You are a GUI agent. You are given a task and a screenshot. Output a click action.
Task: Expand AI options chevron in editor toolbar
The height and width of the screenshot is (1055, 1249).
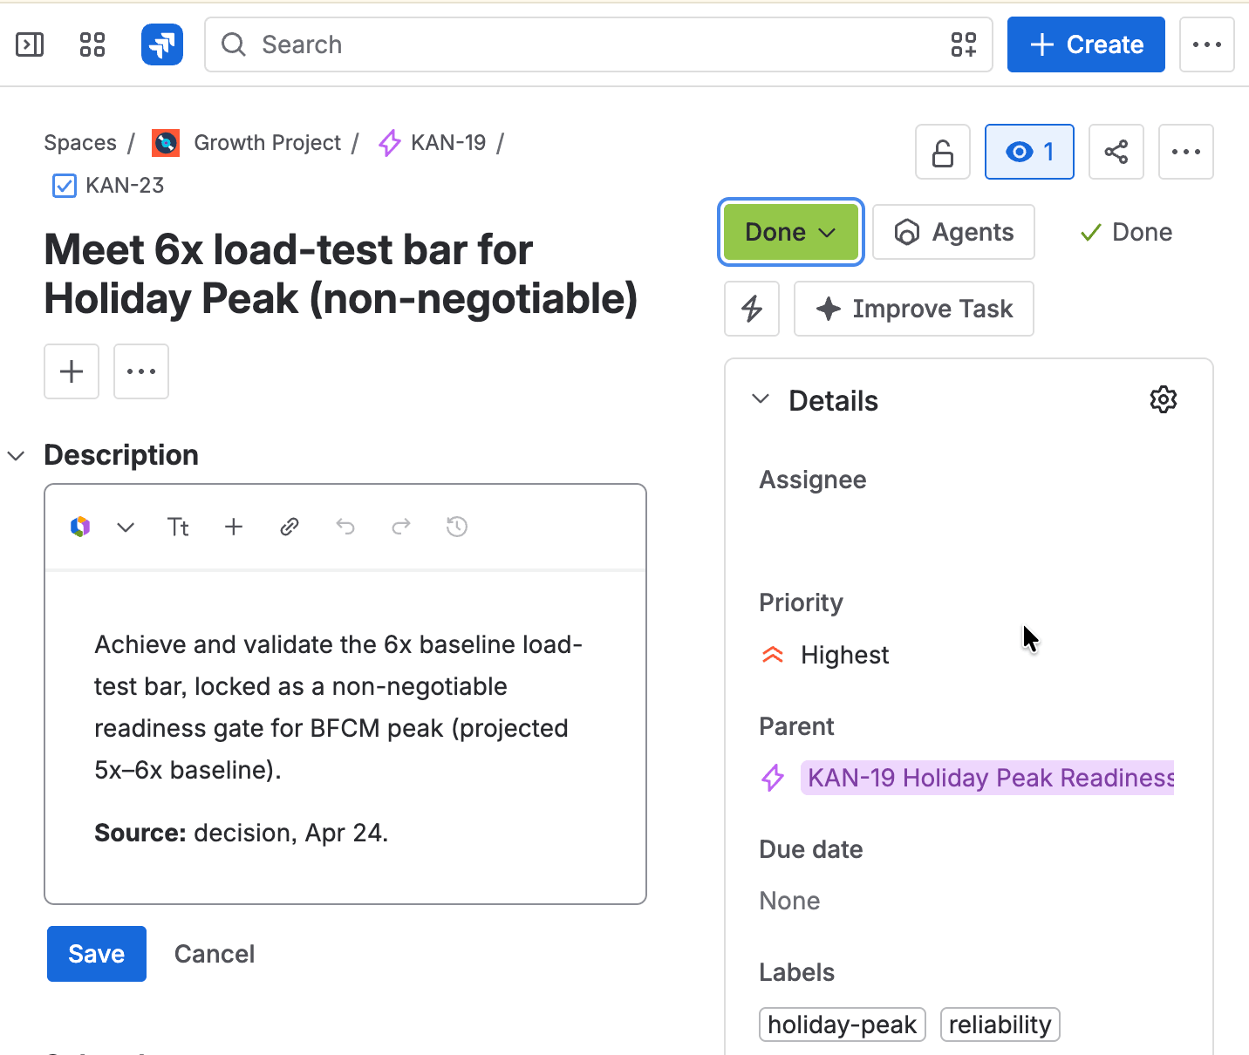click(126, 527)
